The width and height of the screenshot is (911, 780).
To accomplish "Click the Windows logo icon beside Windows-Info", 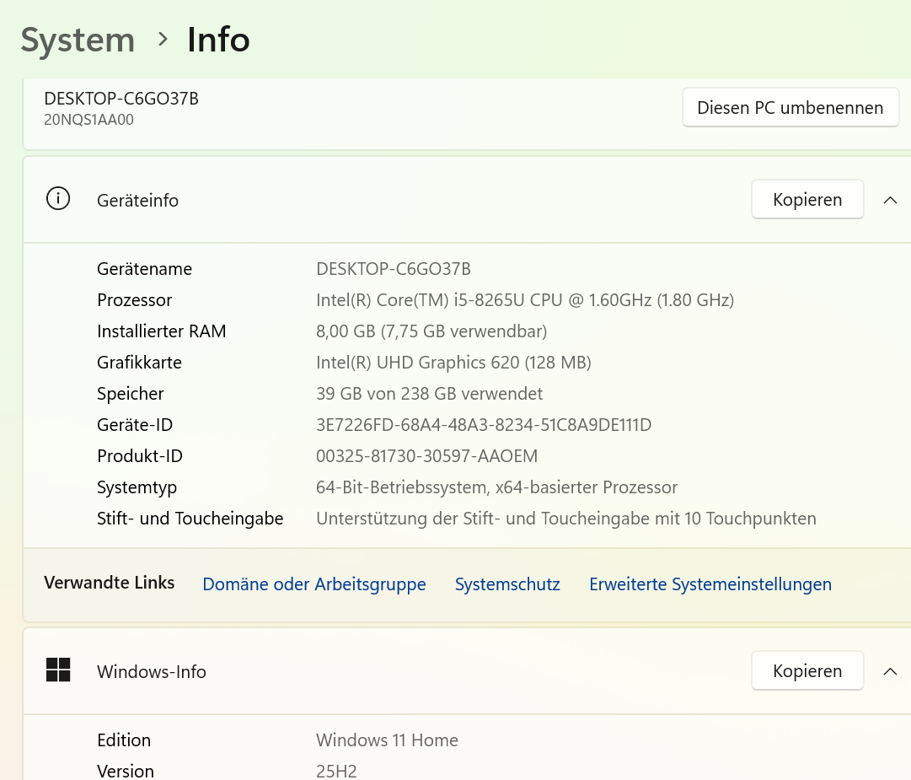I will pos(58,670).
